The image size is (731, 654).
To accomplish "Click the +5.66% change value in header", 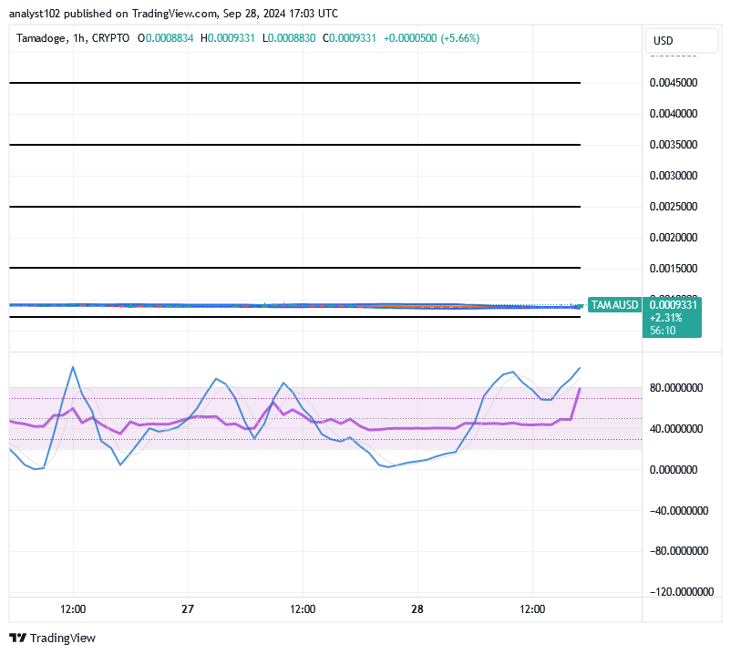I will point(459,38).
